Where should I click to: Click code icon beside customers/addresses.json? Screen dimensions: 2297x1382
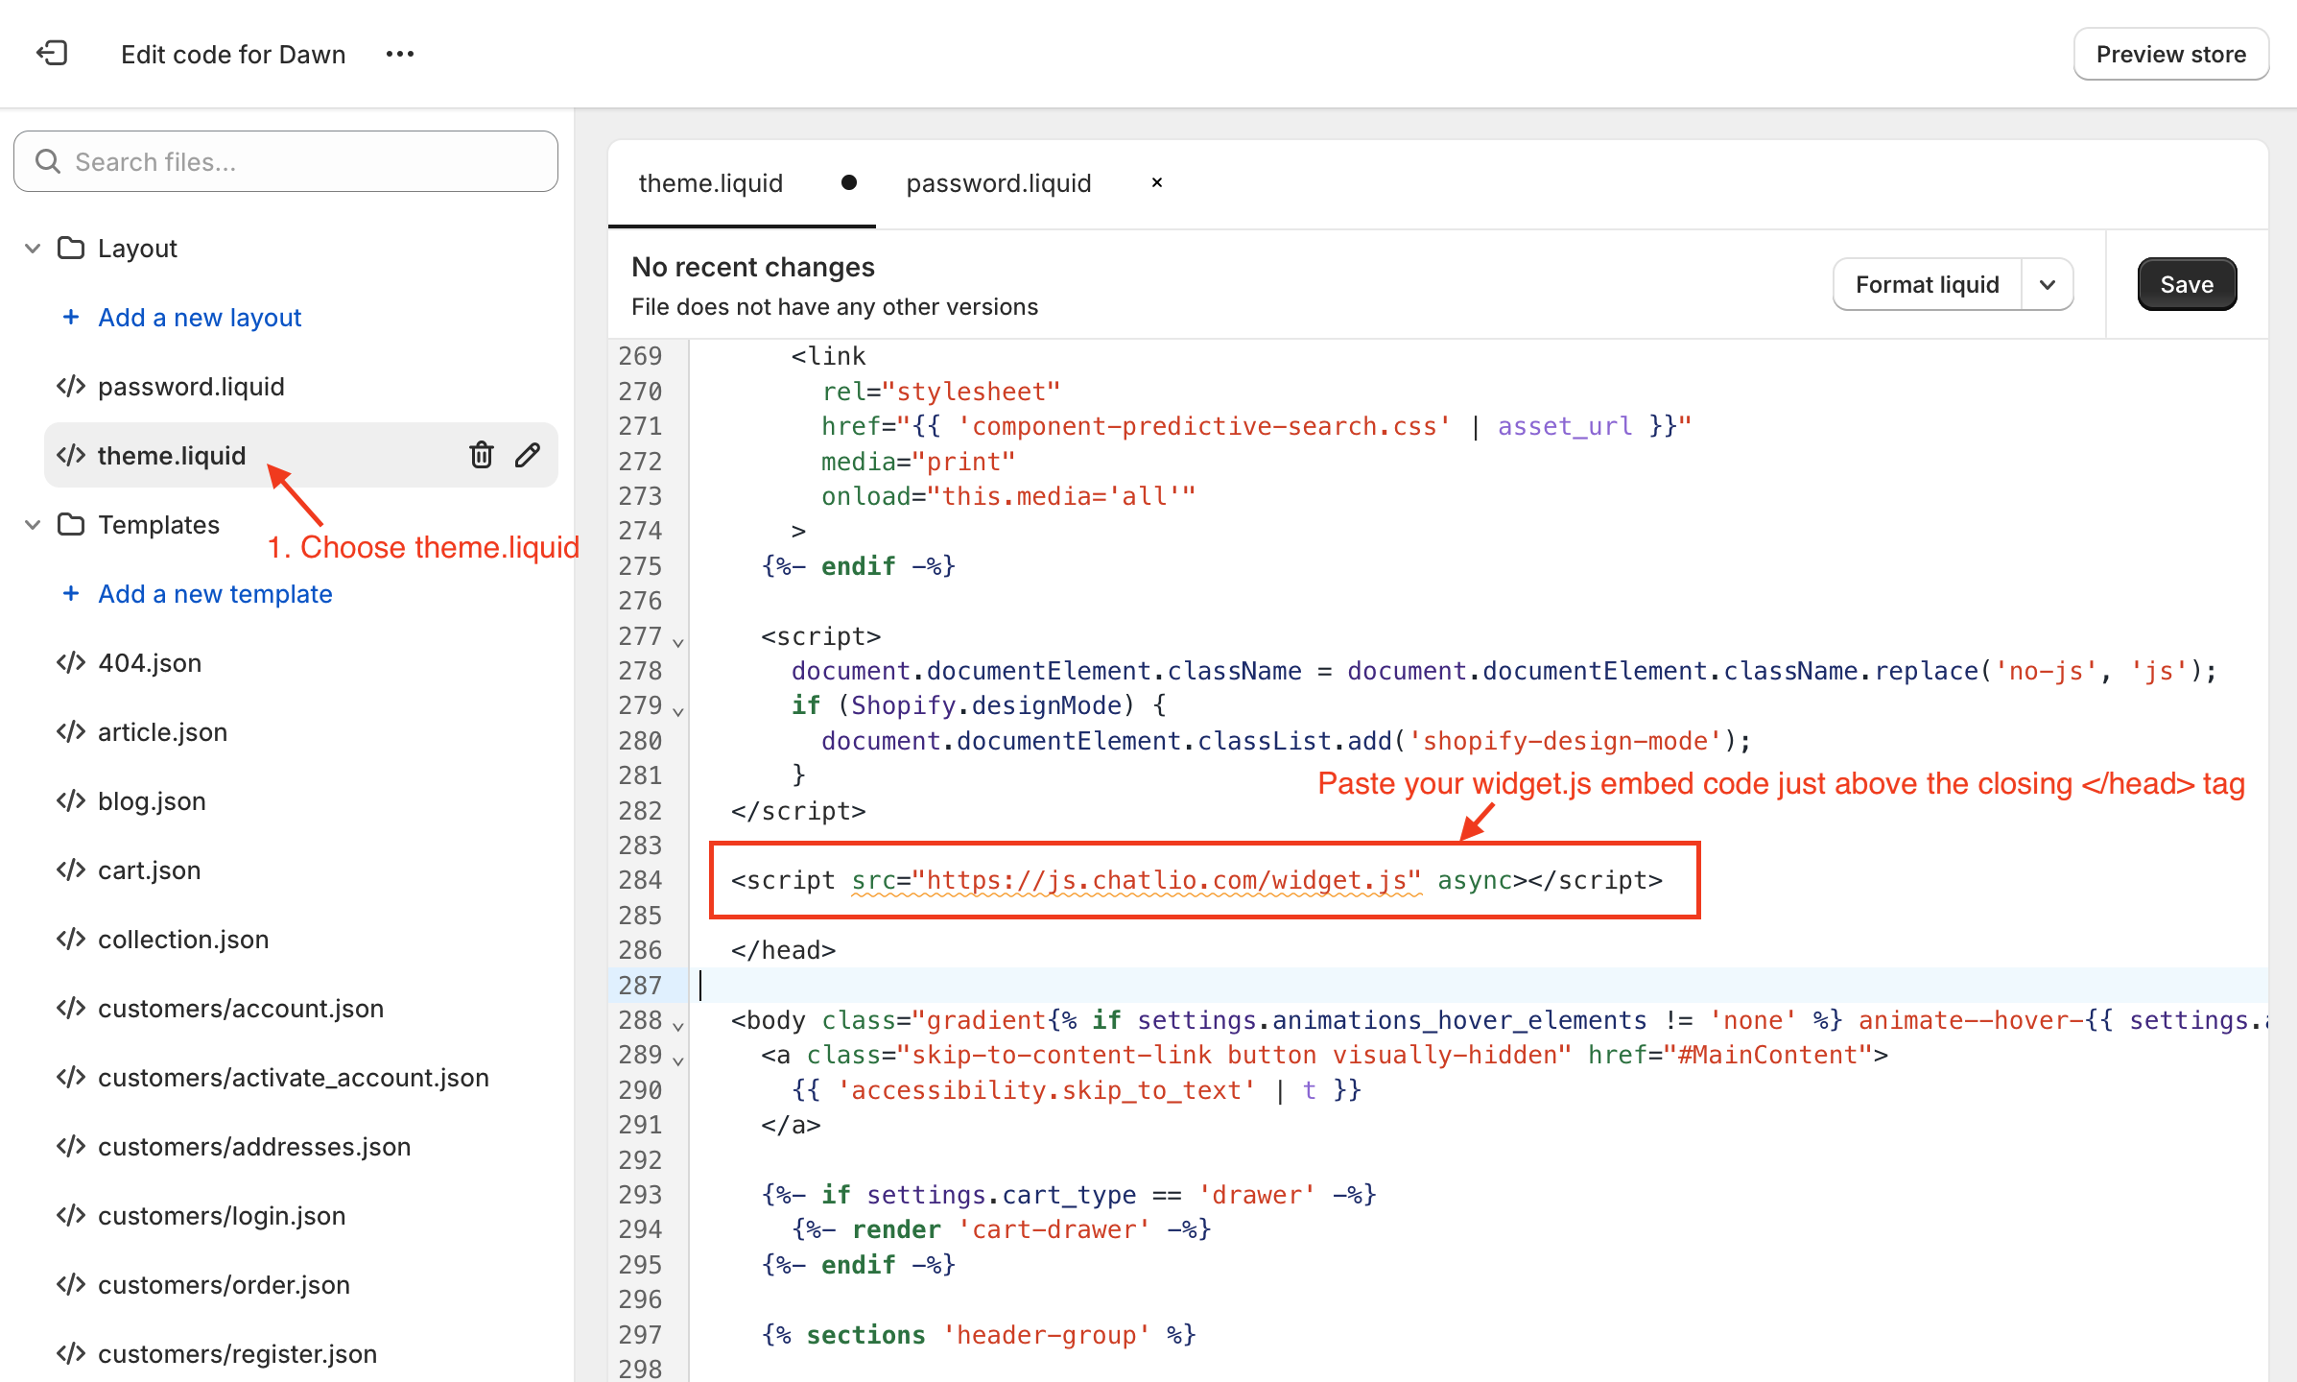click(71, 1146)
